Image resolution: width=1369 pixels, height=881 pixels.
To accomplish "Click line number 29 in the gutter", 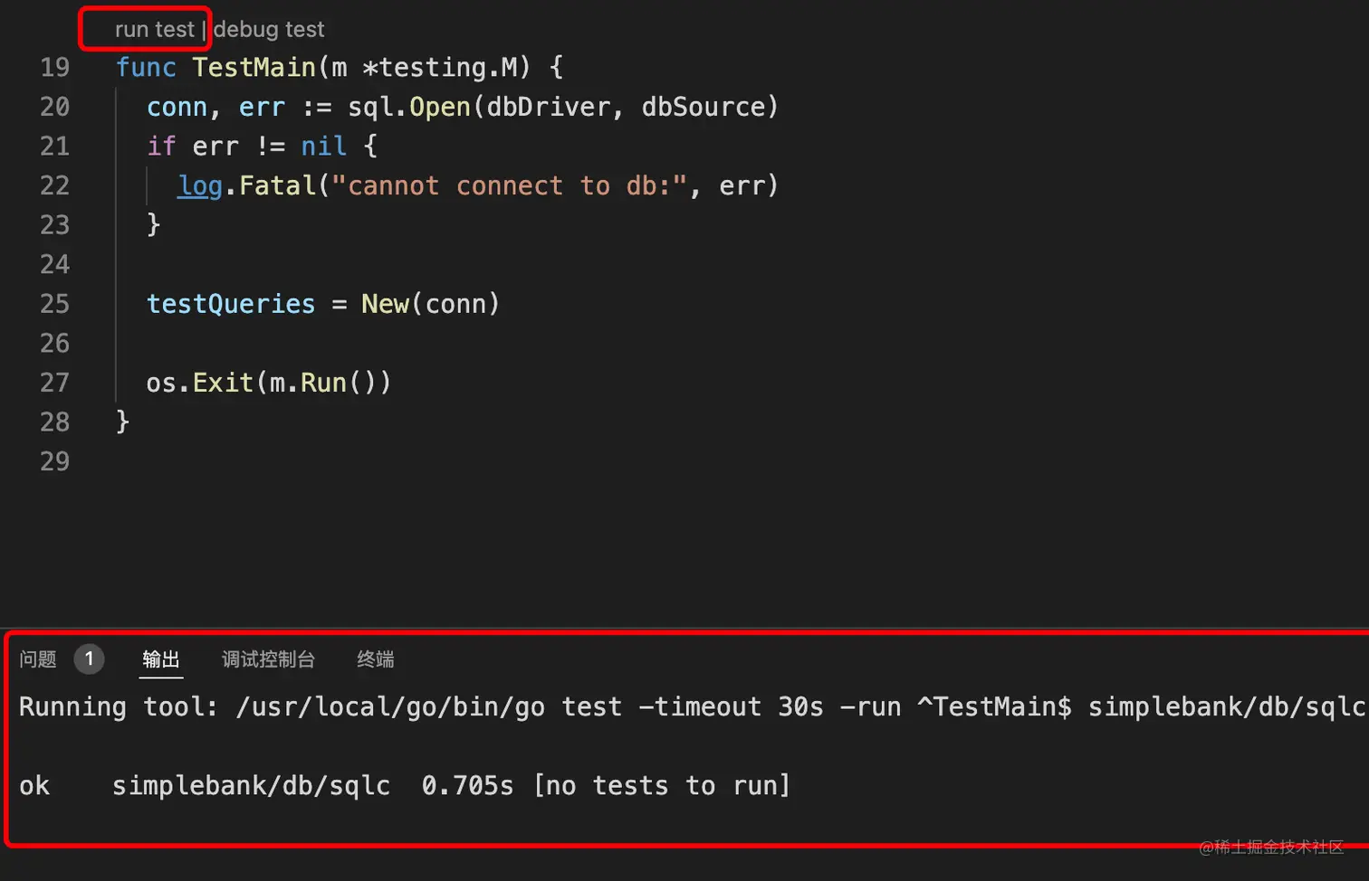I will 54,461.
